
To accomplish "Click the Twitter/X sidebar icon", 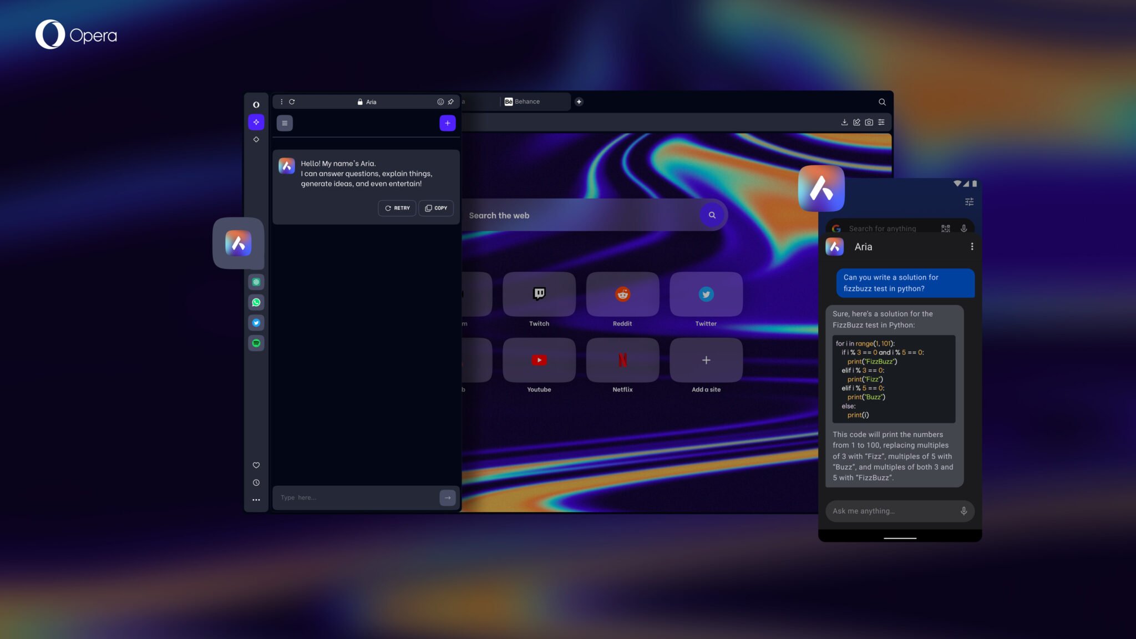I will (256, 323).
